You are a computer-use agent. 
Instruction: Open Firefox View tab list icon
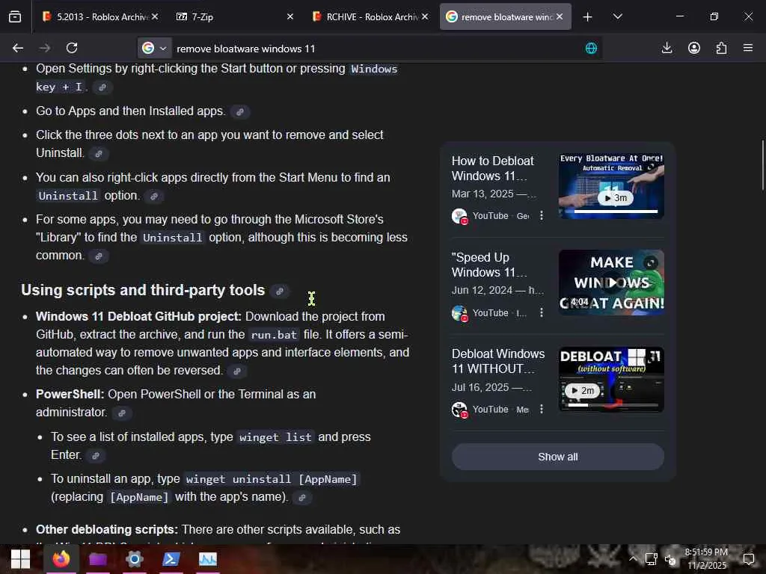coord(15,16)
